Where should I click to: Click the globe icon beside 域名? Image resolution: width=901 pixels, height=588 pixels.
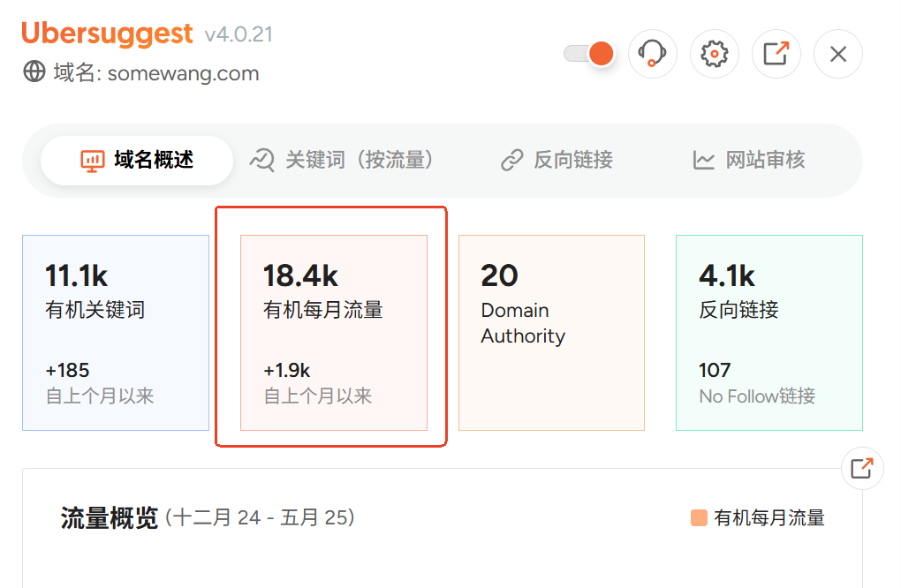click(x=34, y=72)
